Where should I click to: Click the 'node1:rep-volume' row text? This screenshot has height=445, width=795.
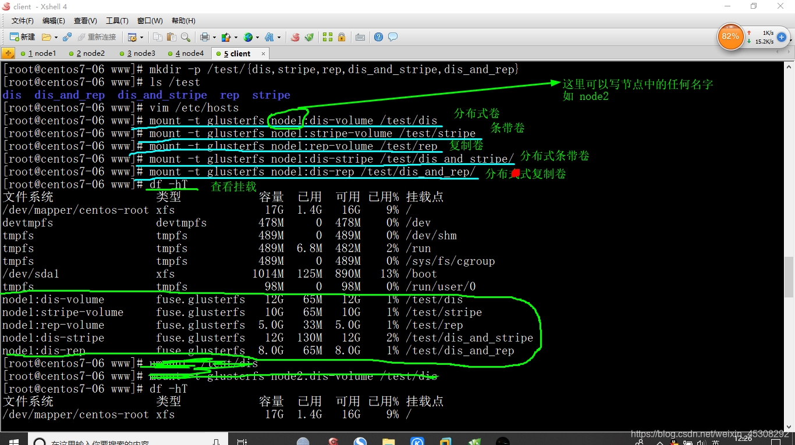click(54, 325)
